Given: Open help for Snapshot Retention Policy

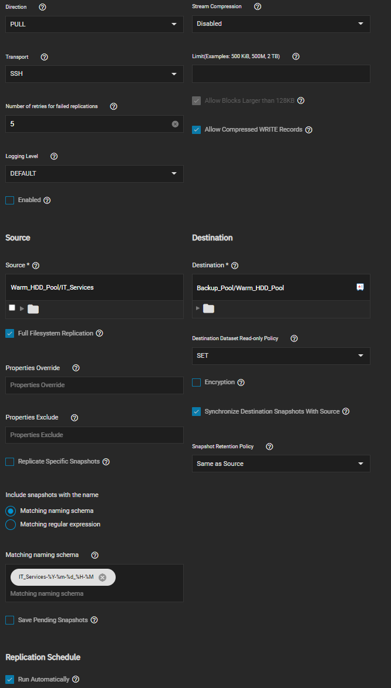Looking at the screenshot, I should 269,447.
